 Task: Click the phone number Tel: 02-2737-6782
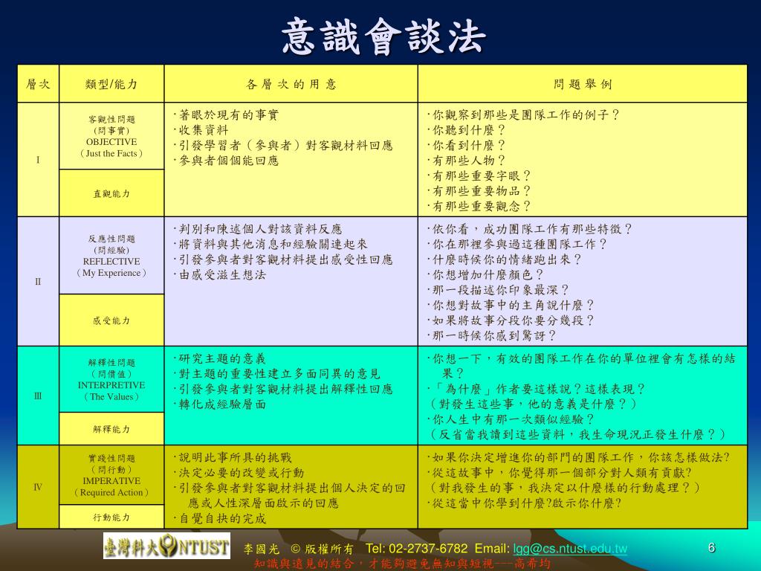[416, 549]
